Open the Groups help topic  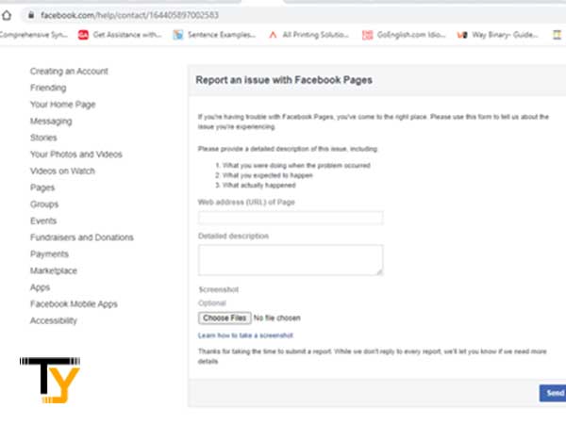tap(44, 204)
